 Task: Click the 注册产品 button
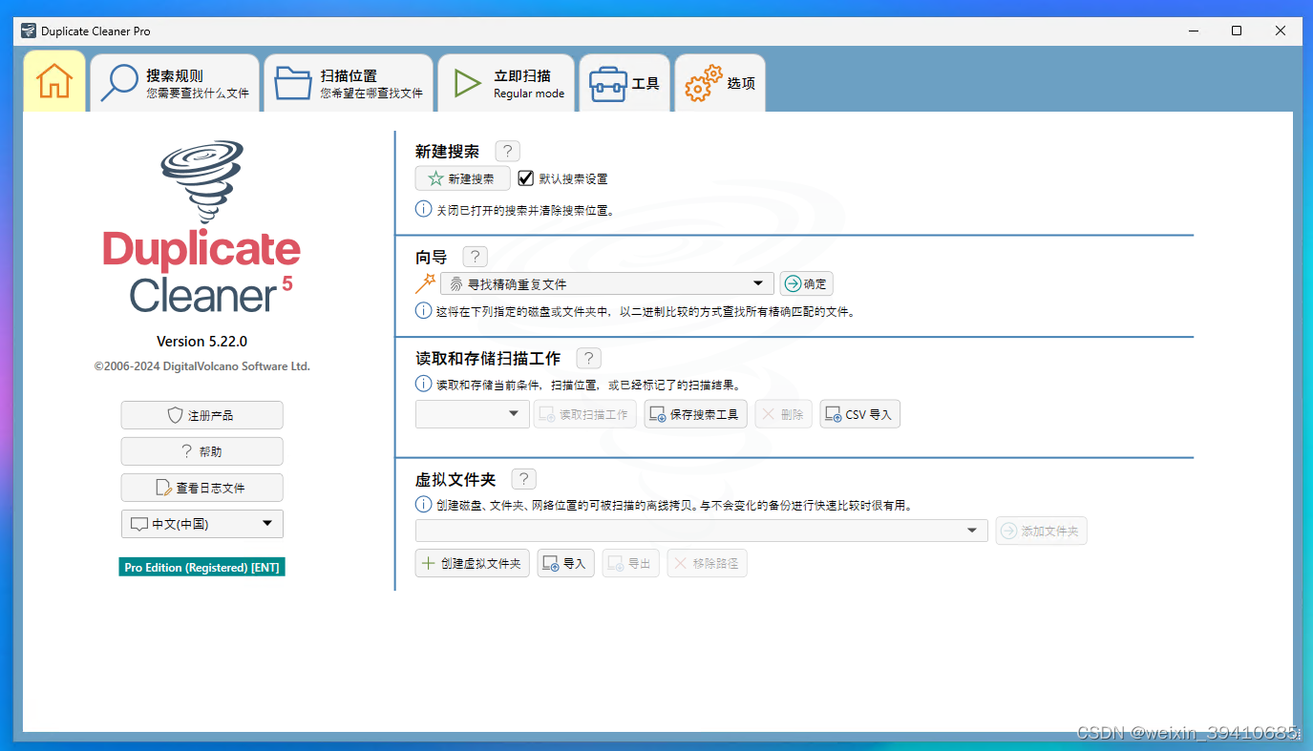pos(201,415)
